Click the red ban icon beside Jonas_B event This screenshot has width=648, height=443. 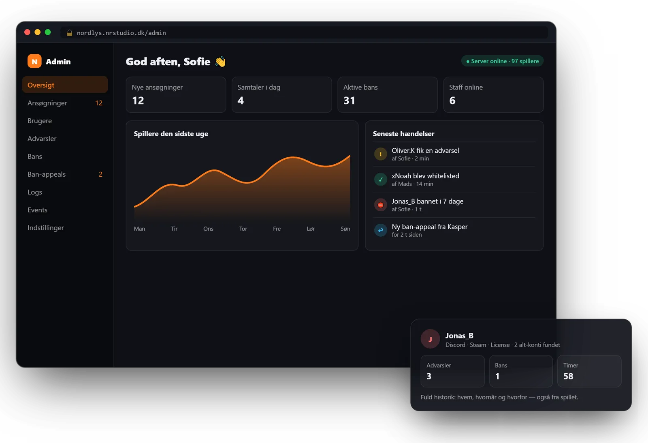380,205
